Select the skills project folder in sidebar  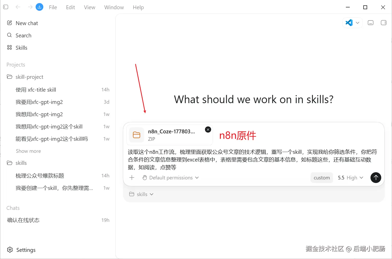pos(58,163)
